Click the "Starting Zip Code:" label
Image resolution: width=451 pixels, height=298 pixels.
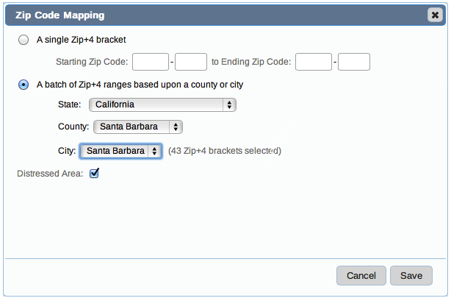[x=92, y=62]
